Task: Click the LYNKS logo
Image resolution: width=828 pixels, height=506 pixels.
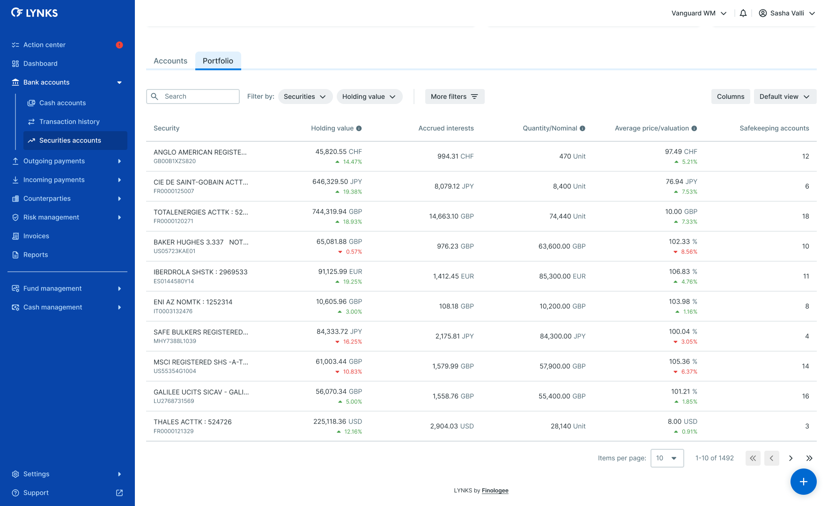Action: [34, 13]
